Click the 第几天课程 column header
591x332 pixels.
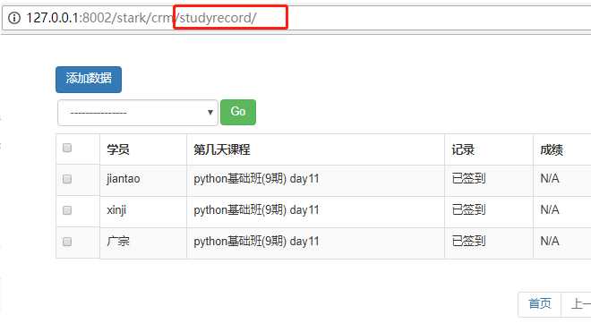222,149
